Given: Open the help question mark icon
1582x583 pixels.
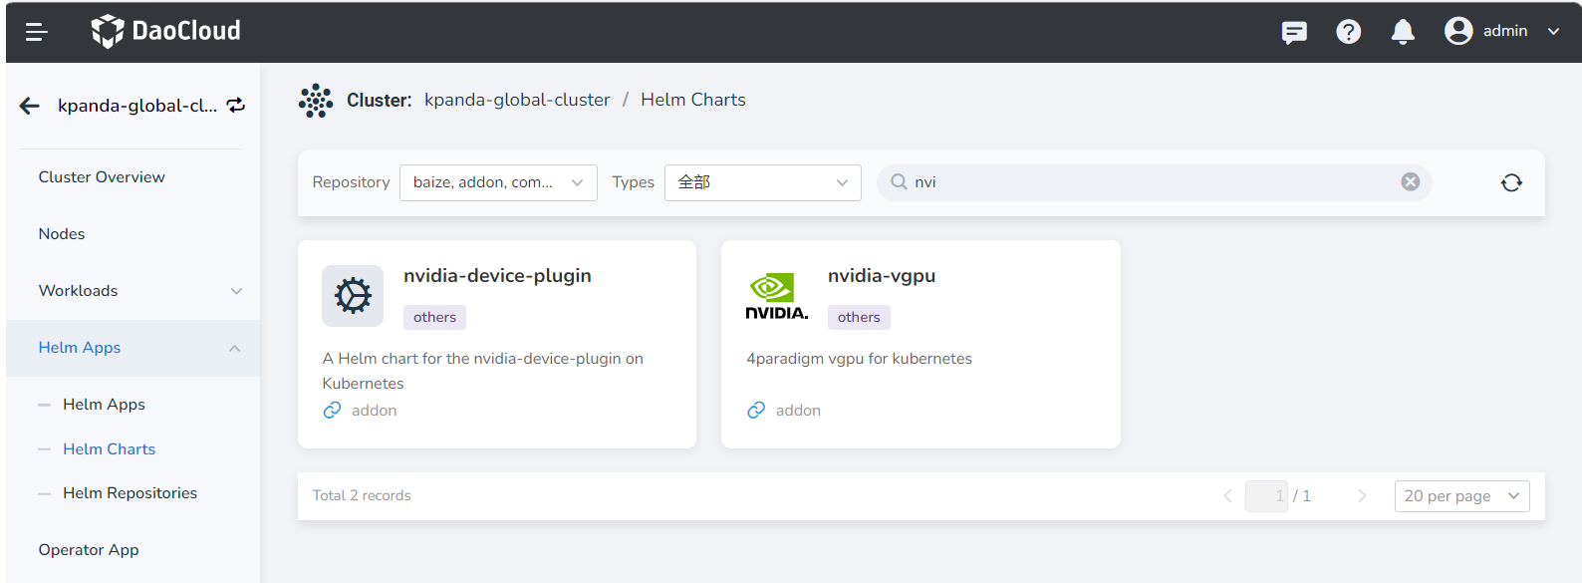Looking at the screenshot, I should point(1348,32).
